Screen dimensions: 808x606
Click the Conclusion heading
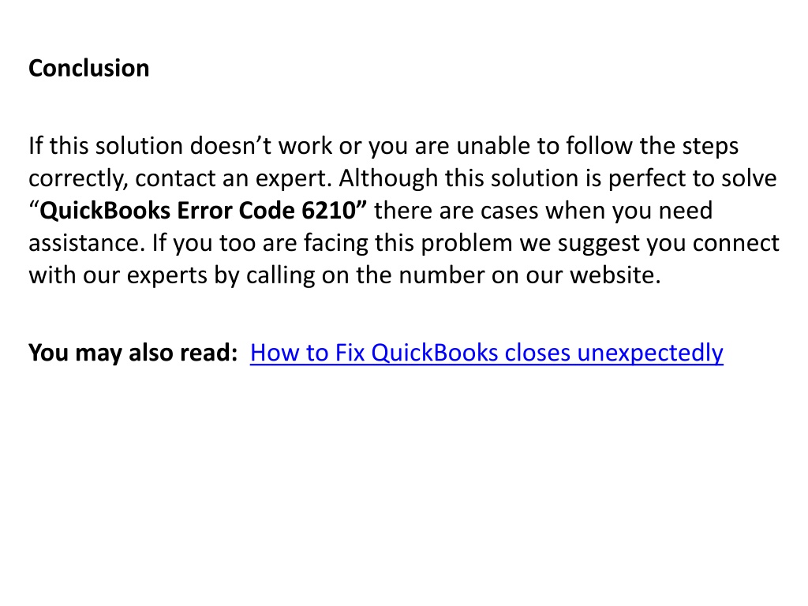88,68
